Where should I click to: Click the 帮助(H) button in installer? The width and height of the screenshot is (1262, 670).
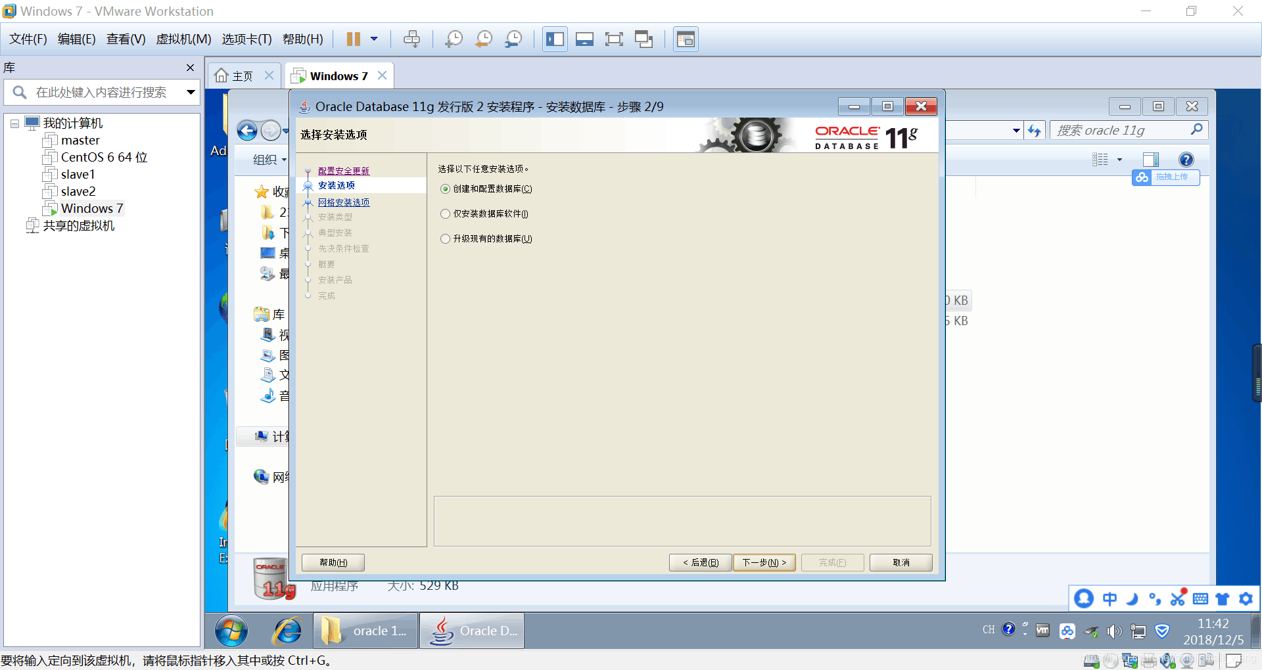(333, 563)
